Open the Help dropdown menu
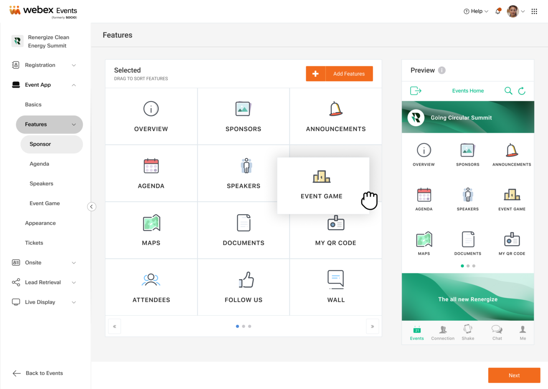The width and height of the screenshot is (548, 389). [476, 11]
